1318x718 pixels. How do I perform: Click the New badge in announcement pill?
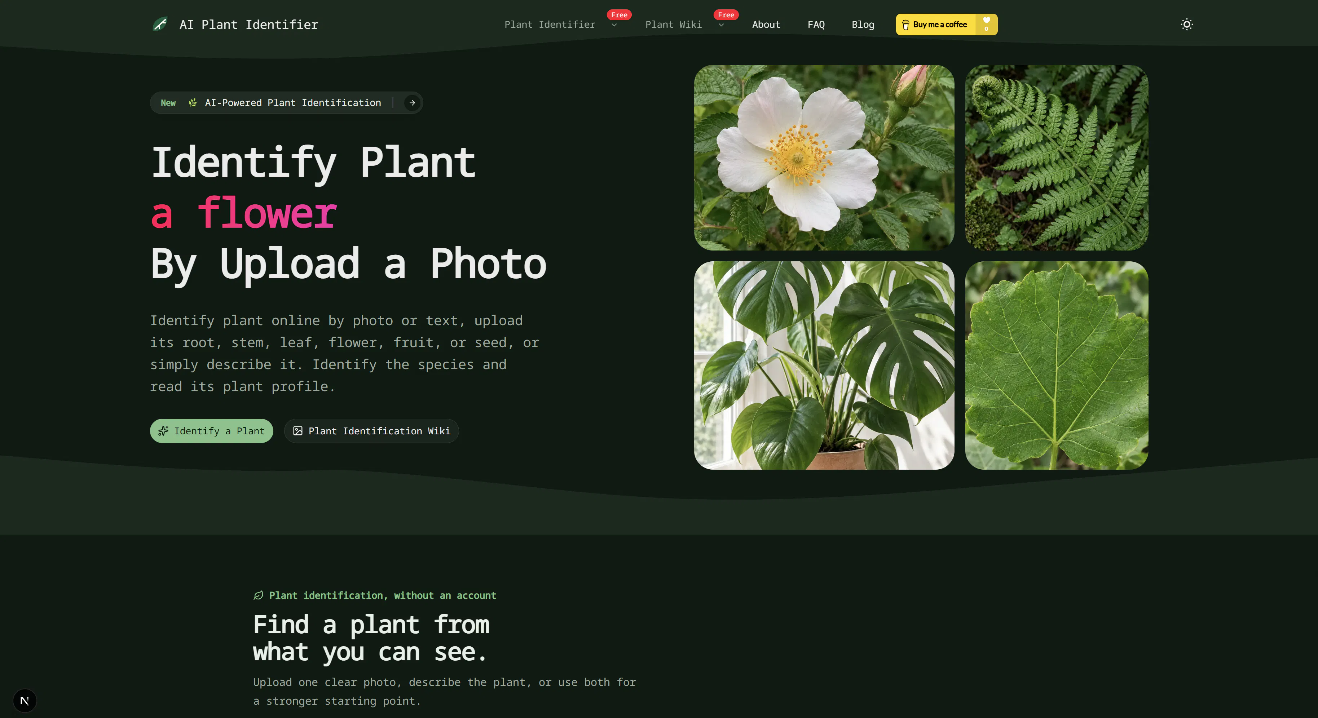coord(168,103)
